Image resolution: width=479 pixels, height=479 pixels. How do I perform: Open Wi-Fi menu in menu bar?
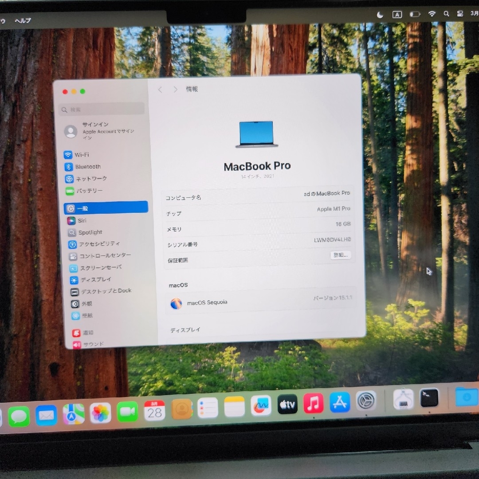(432, 14)
